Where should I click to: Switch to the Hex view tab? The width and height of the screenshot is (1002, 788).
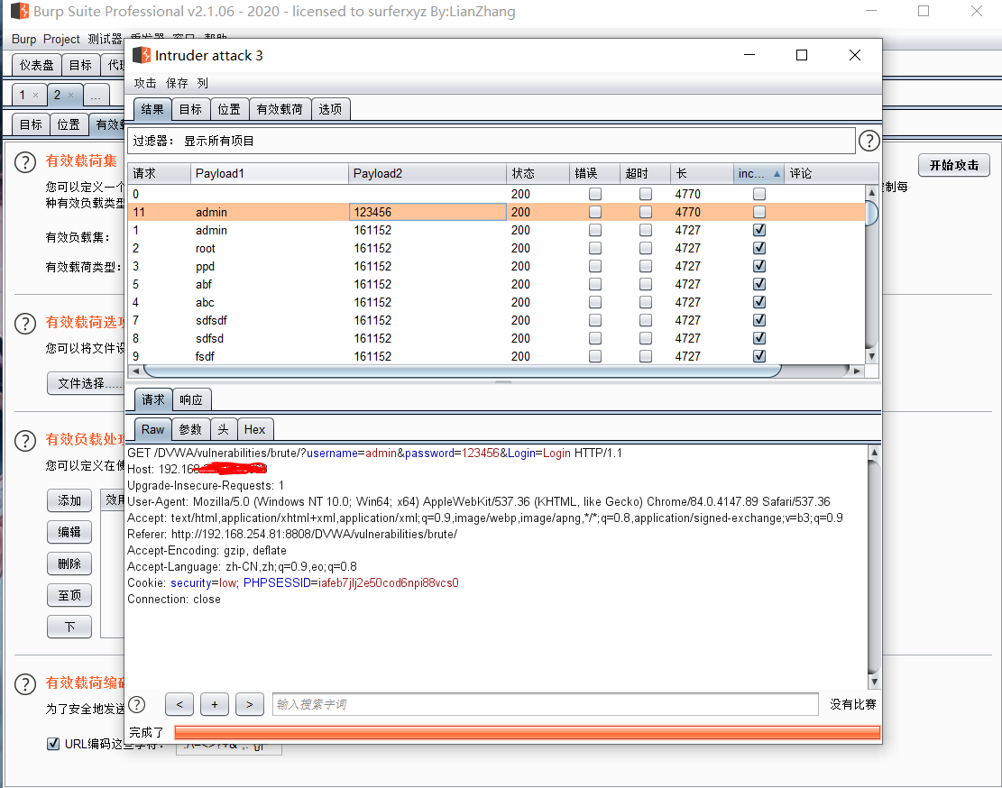point(254,430)
